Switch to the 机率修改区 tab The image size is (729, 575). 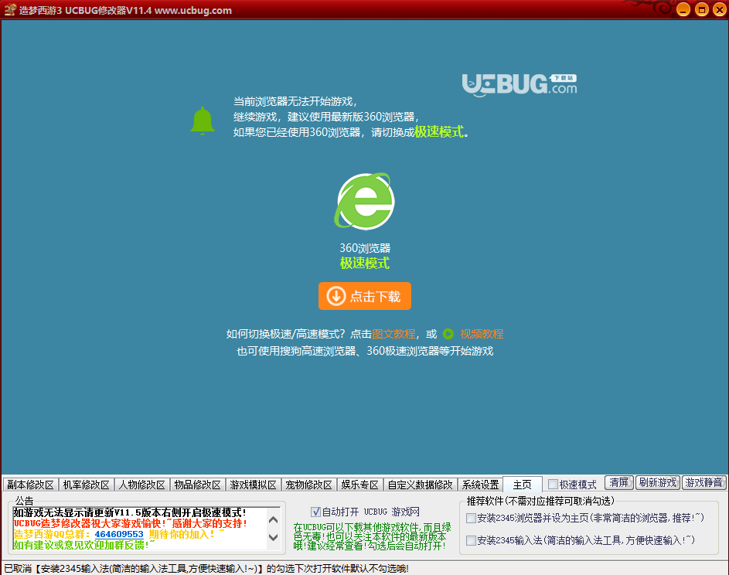pos(86,485)
